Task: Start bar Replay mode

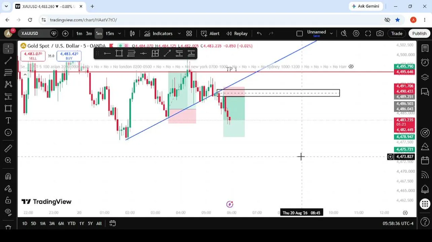Action: point(237,33)
